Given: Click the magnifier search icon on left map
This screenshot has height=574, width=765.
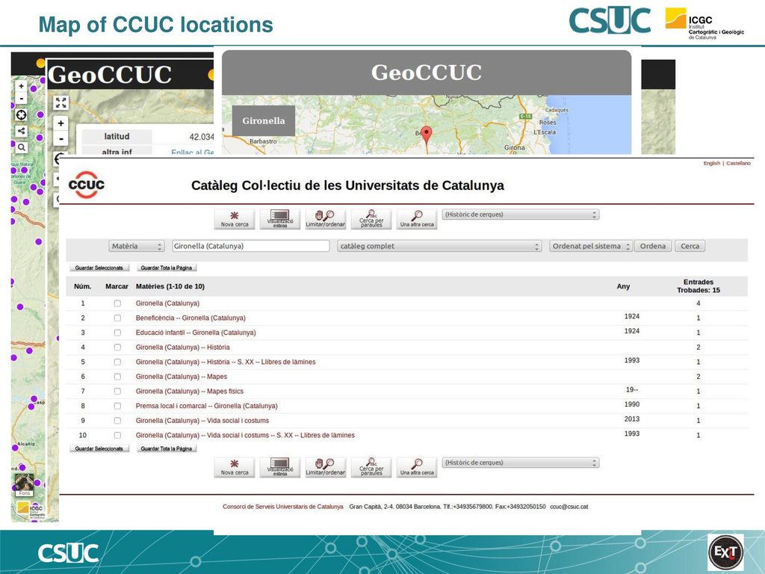Looking at the screenshot, I should pyautogui.click(x=22, y=147).
